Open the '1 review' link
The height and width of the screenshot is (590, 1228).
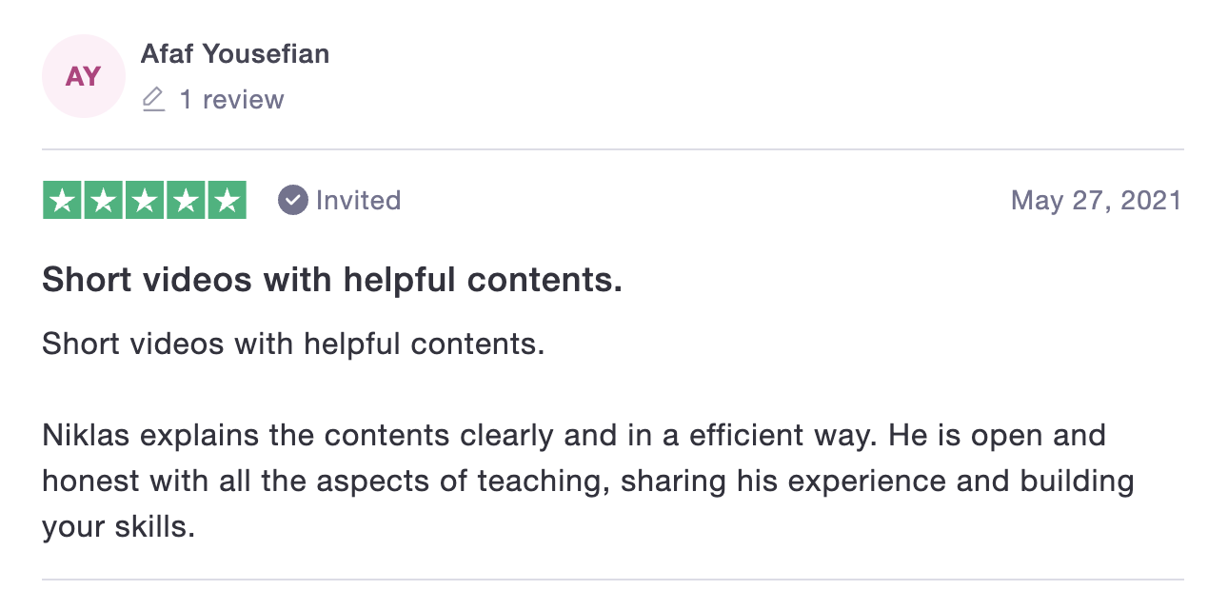pyautogui.click(x=232, y=99)
